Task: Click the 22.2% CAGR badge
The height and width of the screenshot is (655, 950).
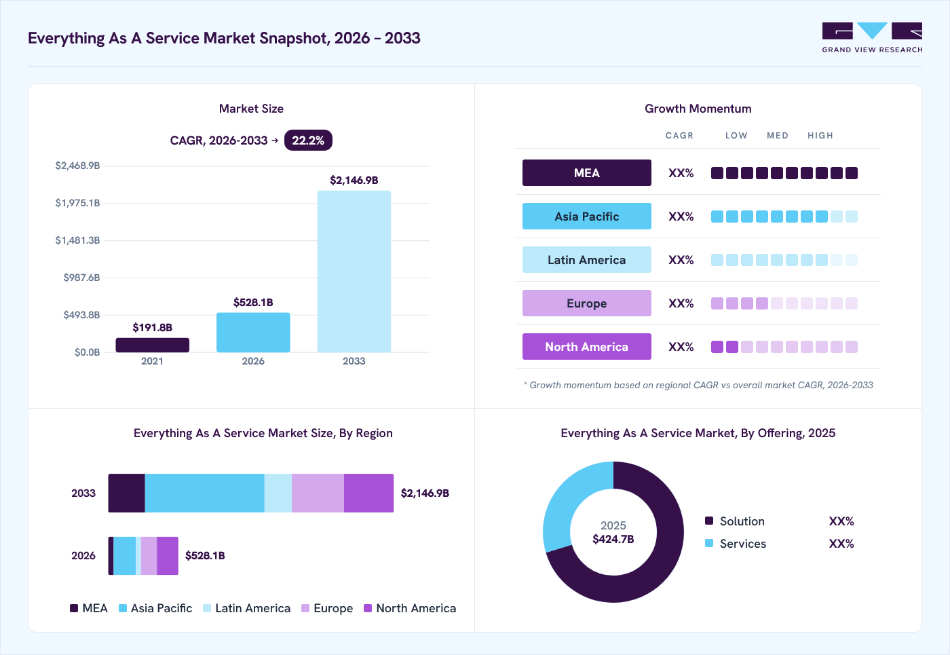Action: tap(308, 141)
